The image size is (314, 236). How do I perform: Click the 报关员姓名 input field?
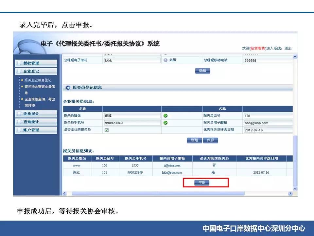tap(132, 116)
